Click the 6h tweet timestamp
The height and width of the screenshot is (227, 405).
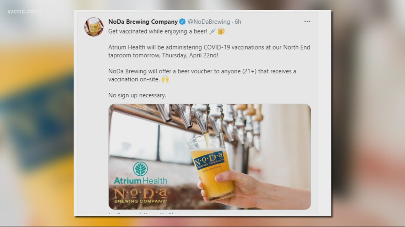[x=238, y=22]
